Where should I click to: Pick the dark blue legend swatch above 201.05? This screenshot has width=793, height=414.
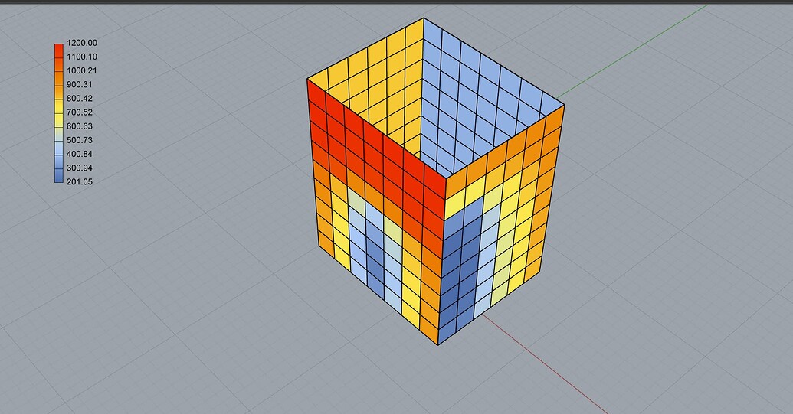(x=59, y=175)
